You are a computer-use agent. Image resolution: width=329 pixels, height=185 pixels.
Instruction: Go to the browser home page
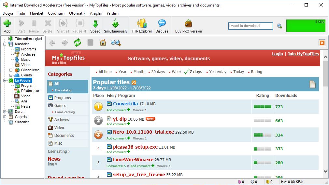click(x=103, y=43)
